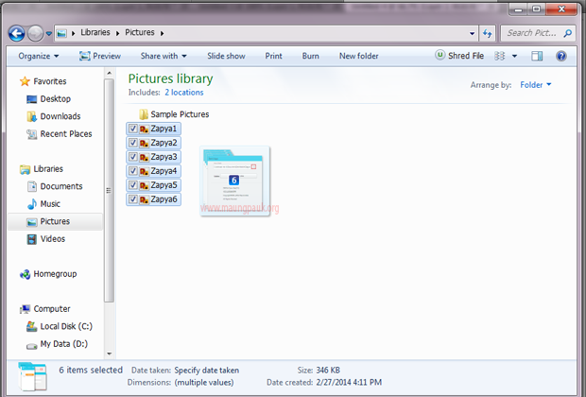Viewport: 586px width, 397px height.
Task: Select Computer in navigation pane
Action: pyautogui.click(x=44, y=309)
